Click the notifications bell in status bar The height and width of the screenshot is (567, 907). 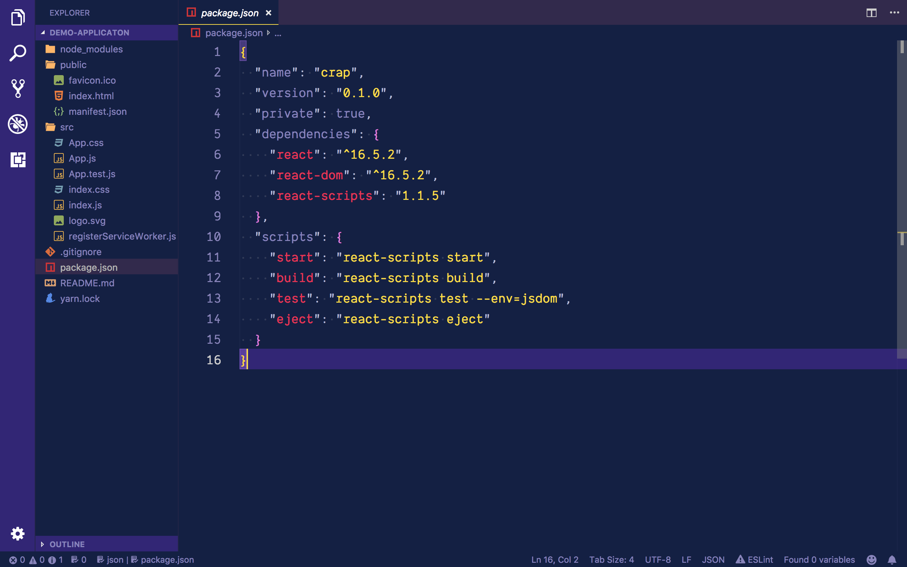pos(892,560)
